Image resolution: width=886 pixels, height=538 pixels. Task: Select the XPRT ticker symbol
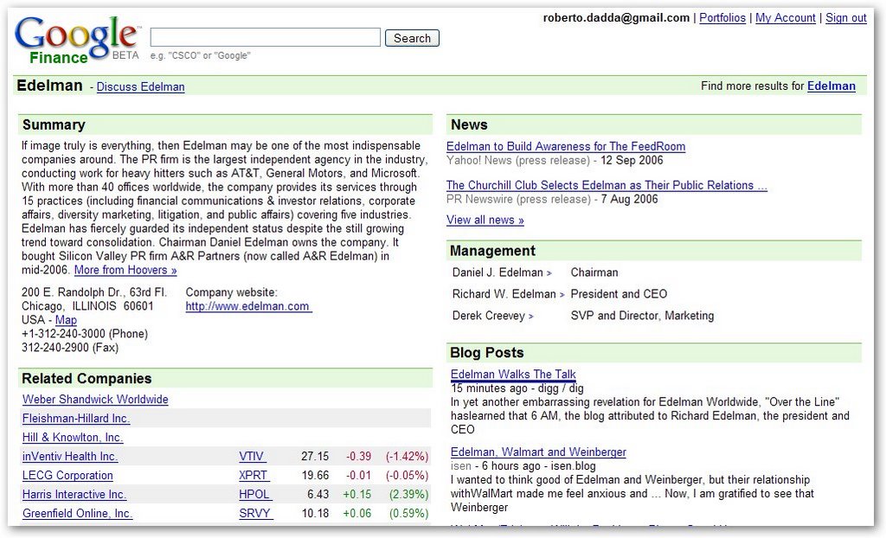(254, 476)
